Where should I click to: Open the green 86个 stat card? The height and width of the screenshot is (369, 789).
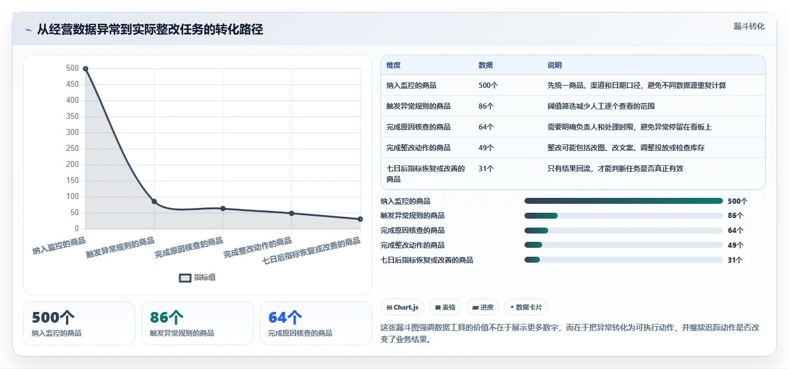point(197,323)
